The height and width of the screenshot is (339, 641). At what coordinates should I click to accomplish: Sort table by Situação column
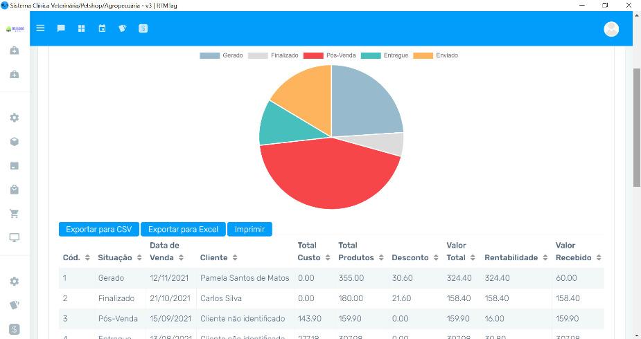tap(120, 257)
